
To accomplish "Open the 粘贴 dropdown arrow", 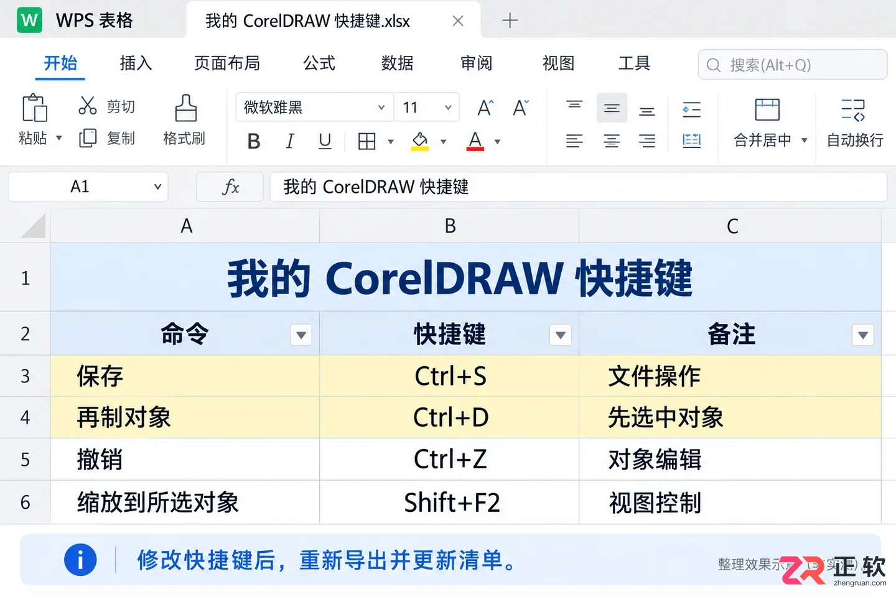I will pos(59,138).
